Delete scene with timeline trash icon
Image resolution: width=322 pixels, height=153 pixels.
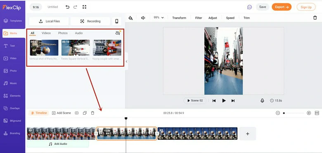pos(92,113)
